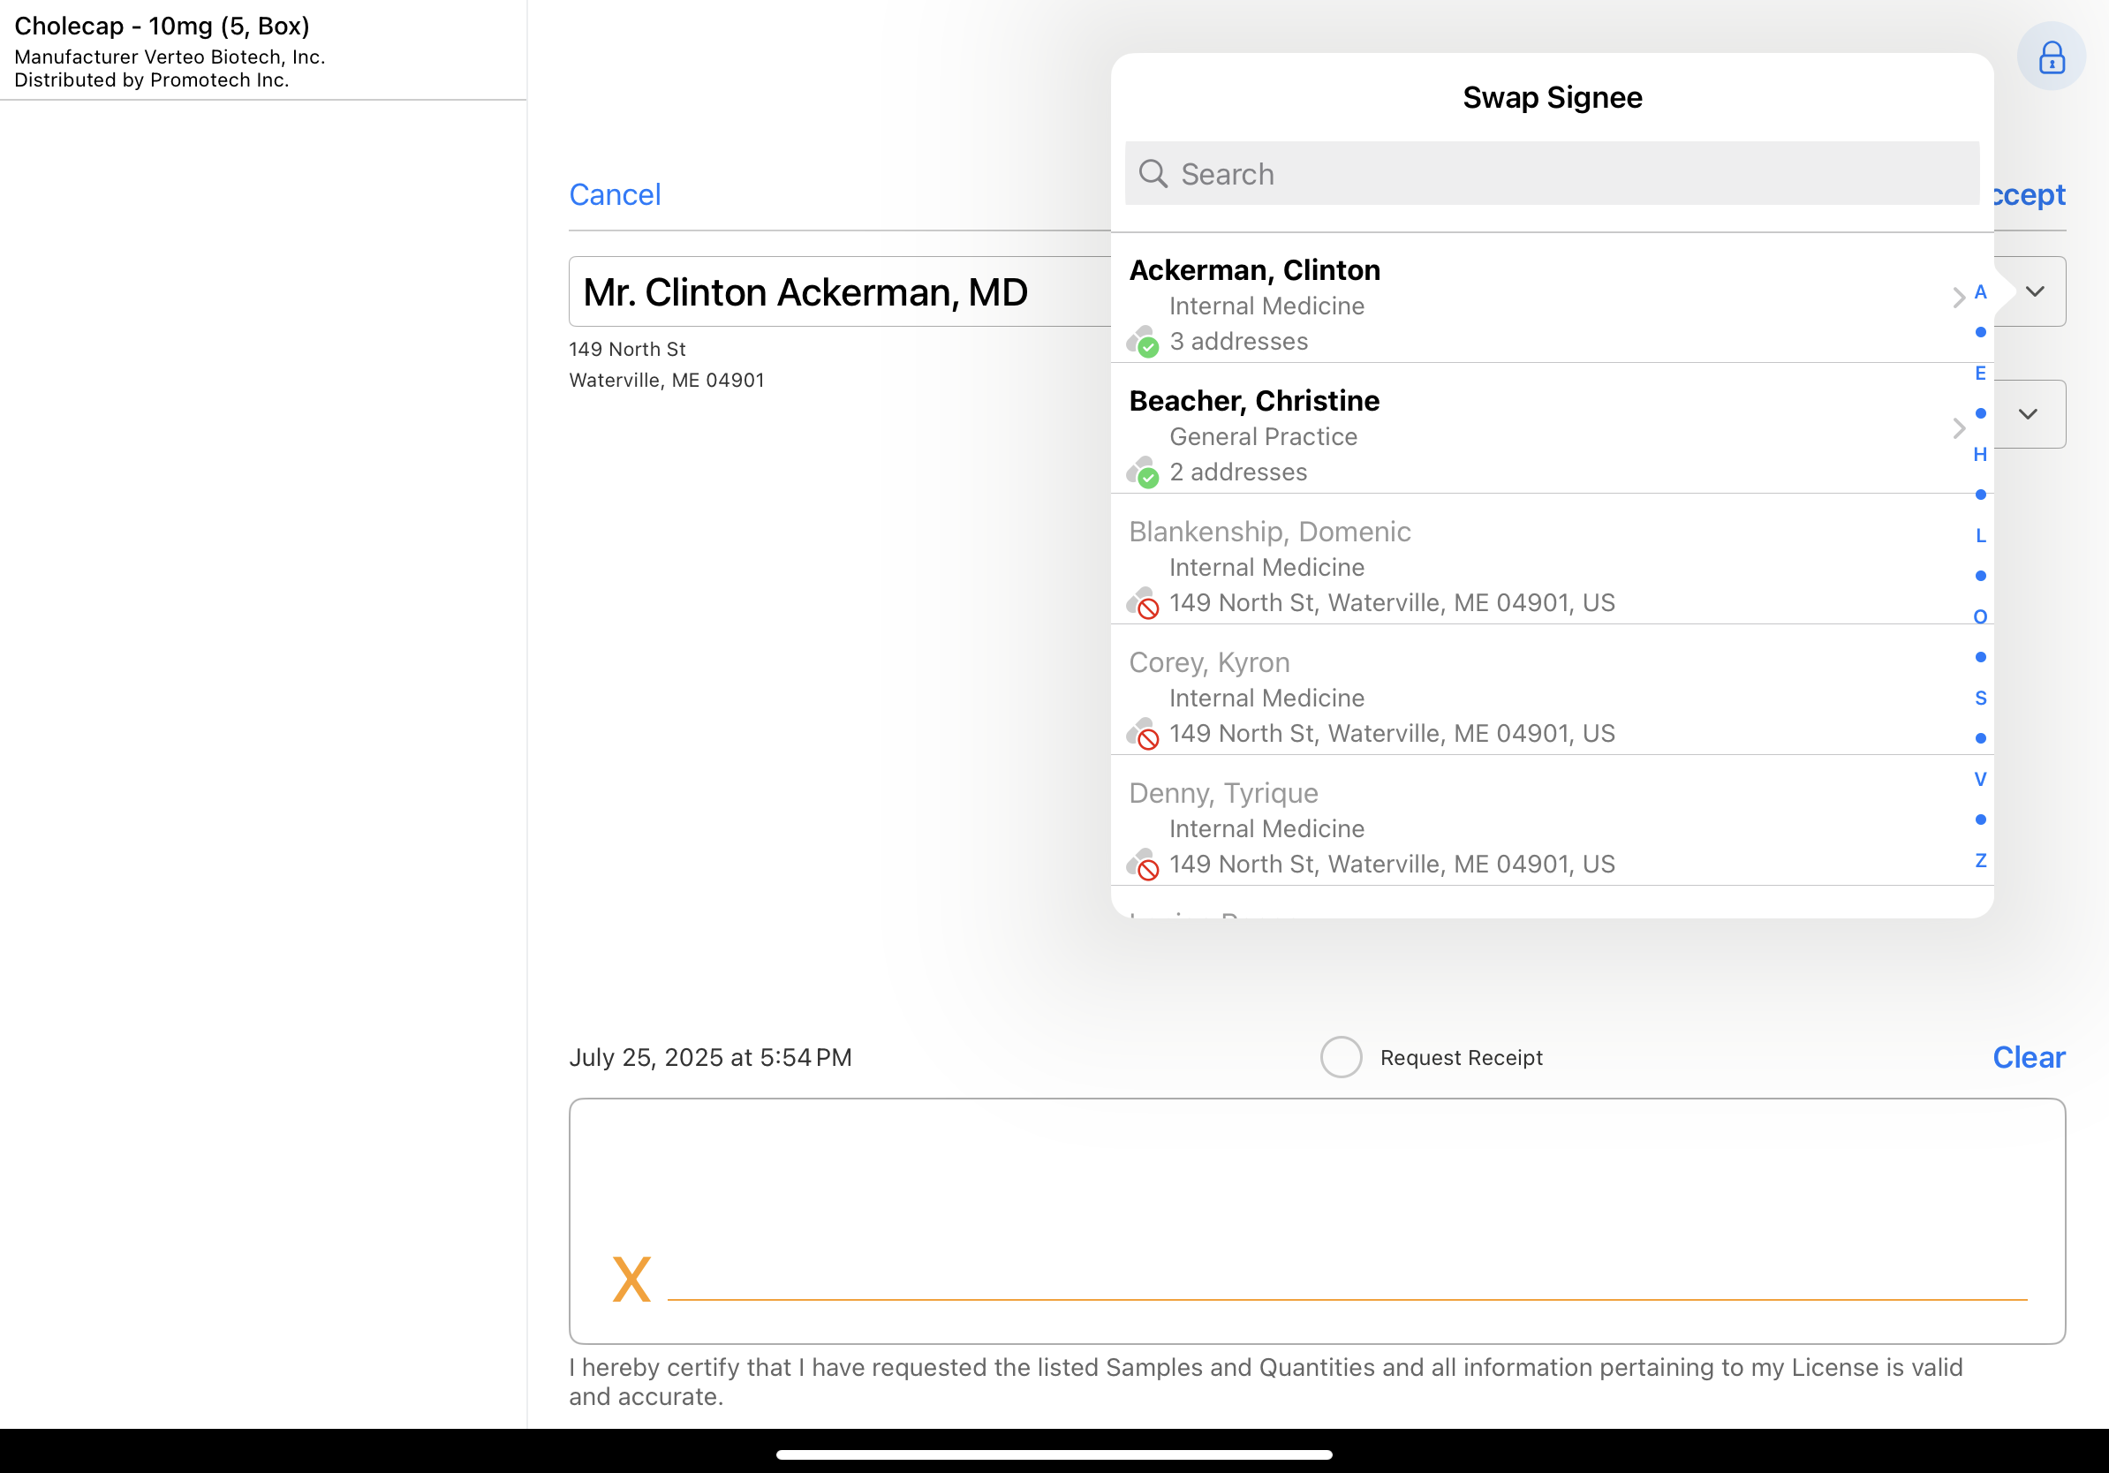Expand Ackerman, Clinton's addresses chevron
The width and height of the screenshot is (2109, 1473).
[1957, 298]
